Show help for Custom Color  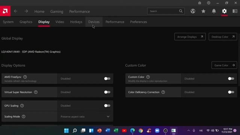[x=148, y=77]
